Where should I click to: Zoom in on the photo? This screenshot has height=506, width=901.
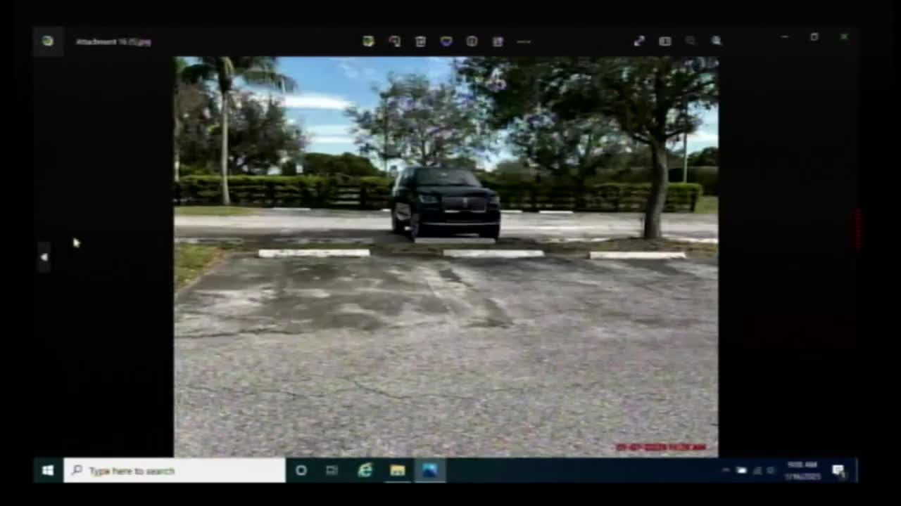[717, 41]
